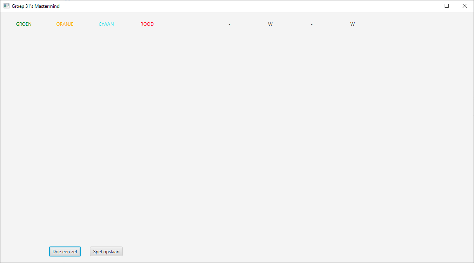
Task: Save the game with "Spel opslaan"
Action: pyautogui.click(x=106, y=251)
